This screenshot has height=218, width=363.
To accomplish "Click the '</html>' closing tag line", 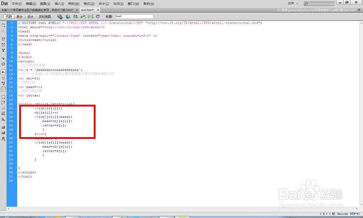I will coord(25,177).
